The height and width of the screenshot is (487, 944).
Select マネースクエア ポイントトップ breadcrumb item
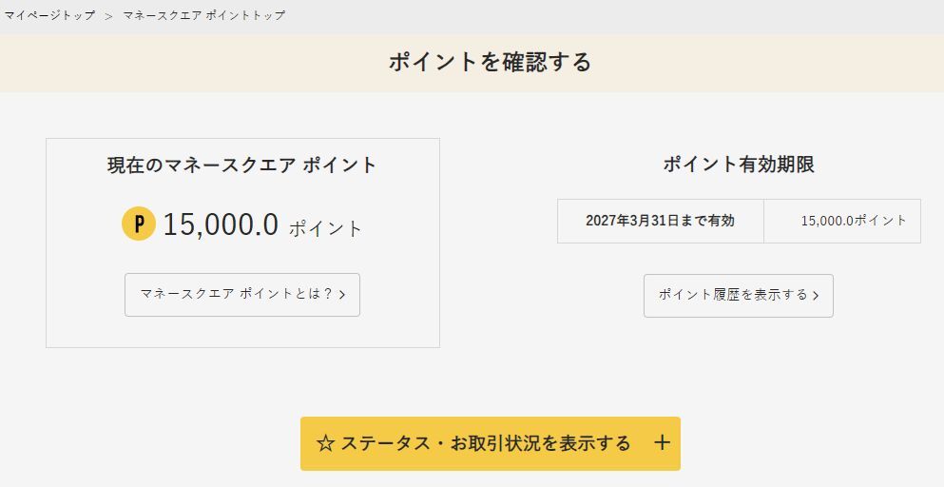[x=203, y=16]
